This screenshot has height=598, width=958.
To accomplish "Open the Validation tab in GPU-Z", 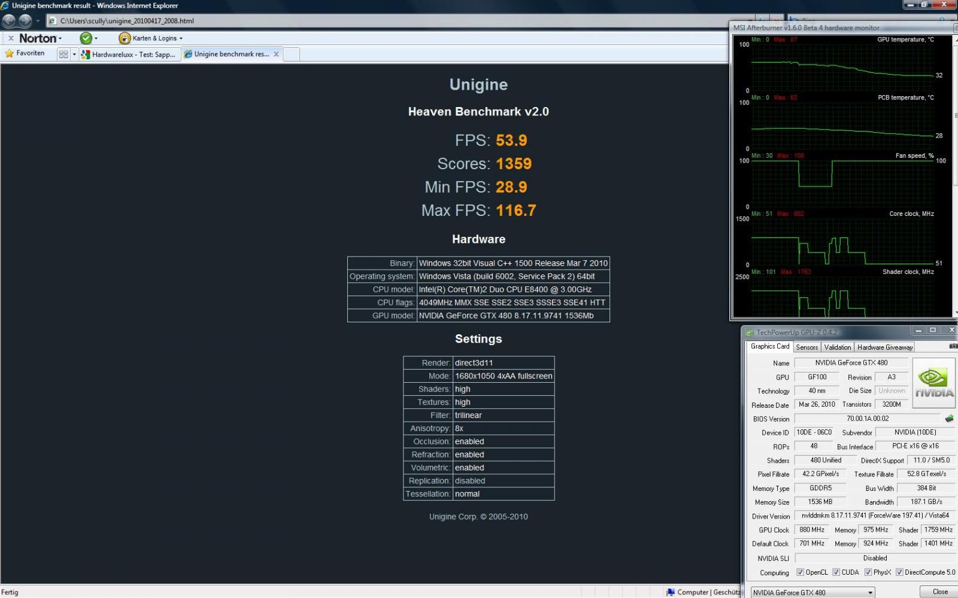I will pos(837,347).
